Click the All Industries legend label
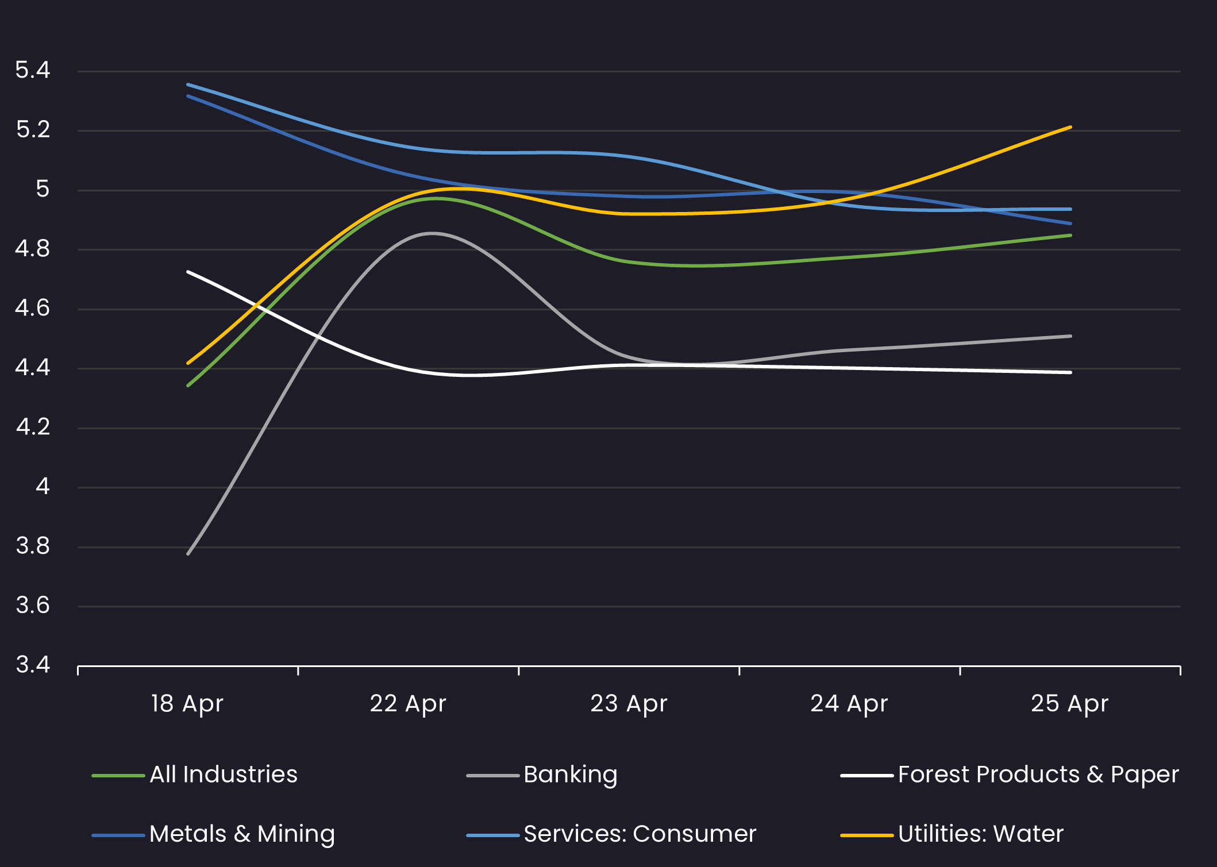The image size is (1217, 867). (224, 774)
